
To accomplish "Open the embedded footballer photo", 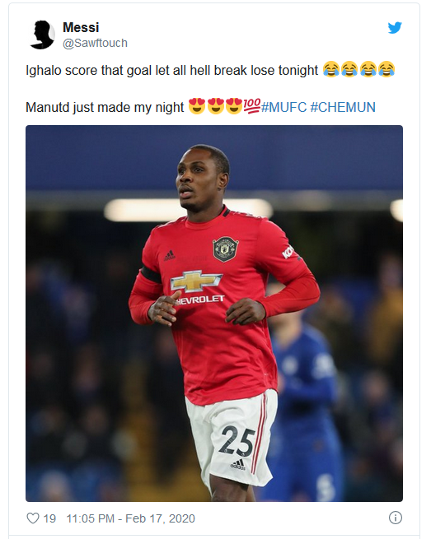I will 214,314.
